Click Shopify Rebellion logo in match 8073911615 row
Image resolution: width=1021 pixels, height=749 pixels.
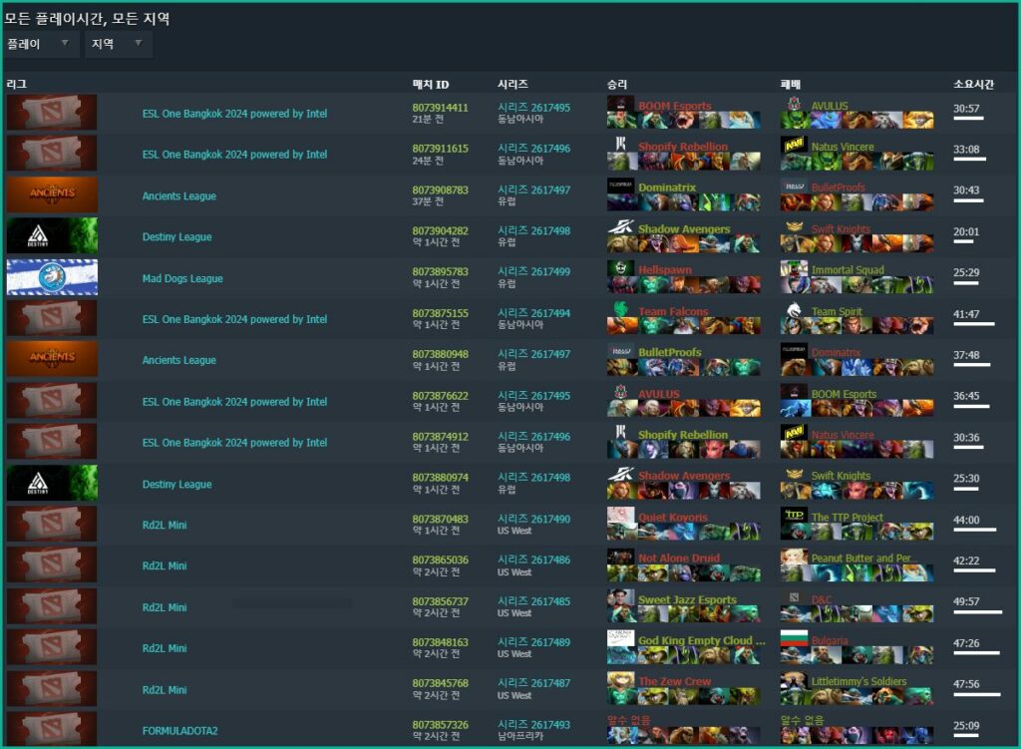tap(620, 144)
